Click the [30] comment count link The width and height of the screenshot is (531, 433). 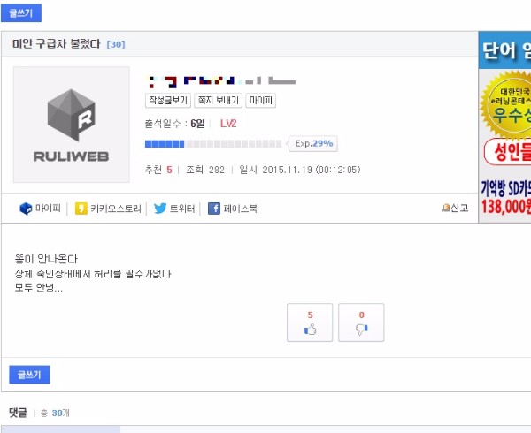116,44
